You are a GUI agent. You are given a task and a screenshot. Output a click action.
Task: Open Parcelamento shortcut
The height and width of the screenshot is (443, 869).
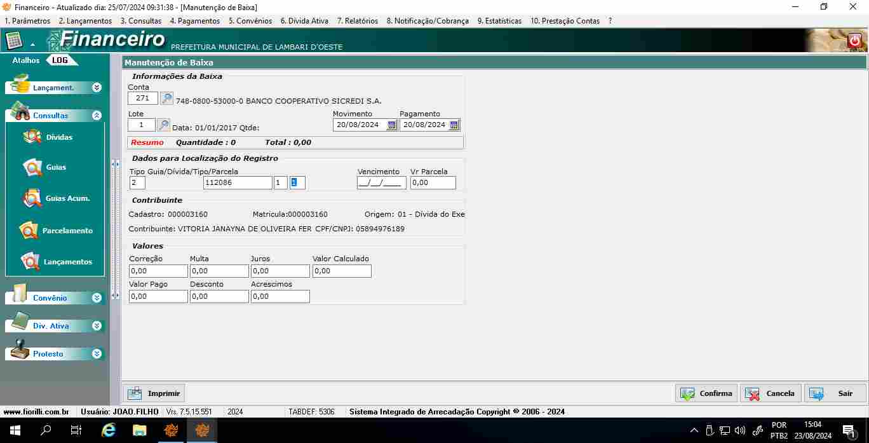pyautogui.click(x=56, y=231)
